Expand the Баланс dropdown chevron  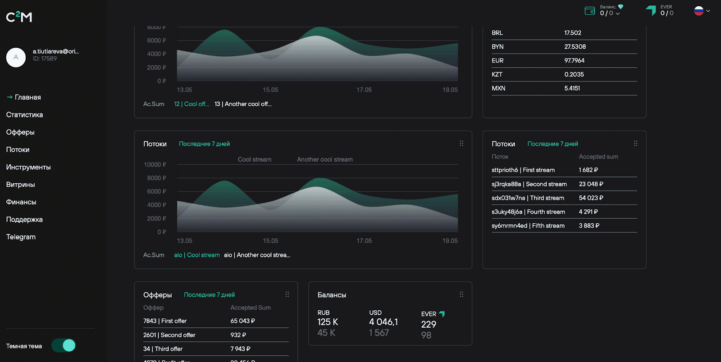pyautogui.click(x=618, y=14)
